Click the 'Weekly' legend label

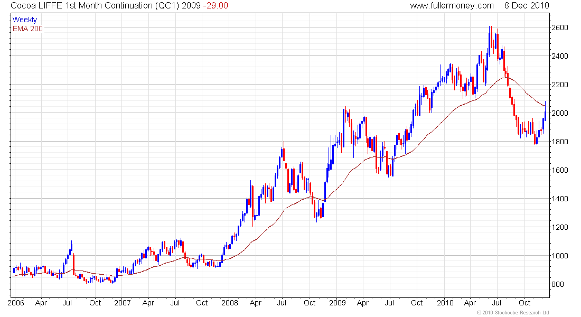tap(25, 20)
